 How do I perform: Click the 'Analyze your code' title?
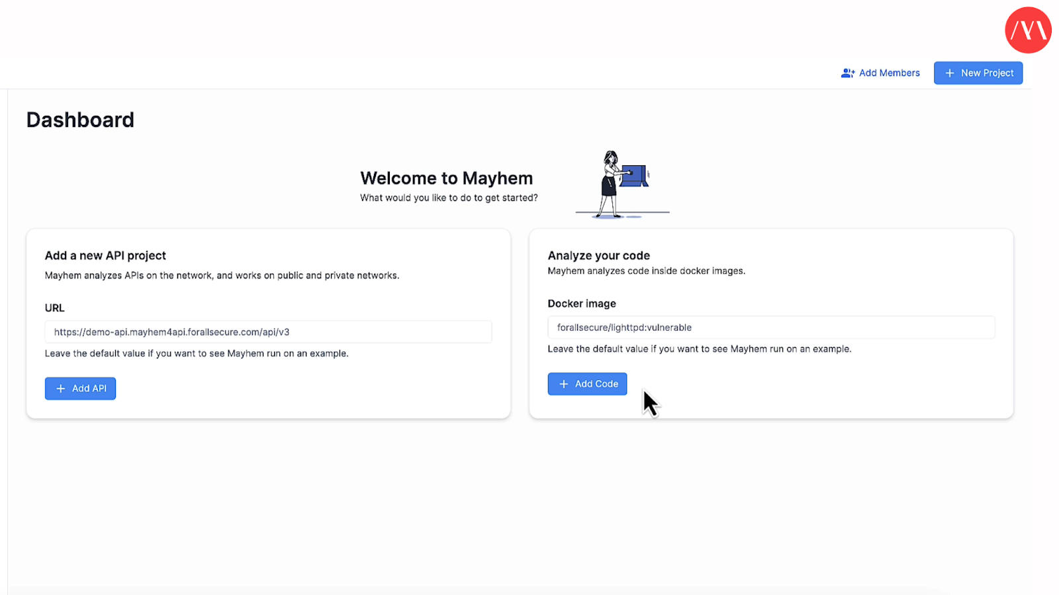(599, 256)
